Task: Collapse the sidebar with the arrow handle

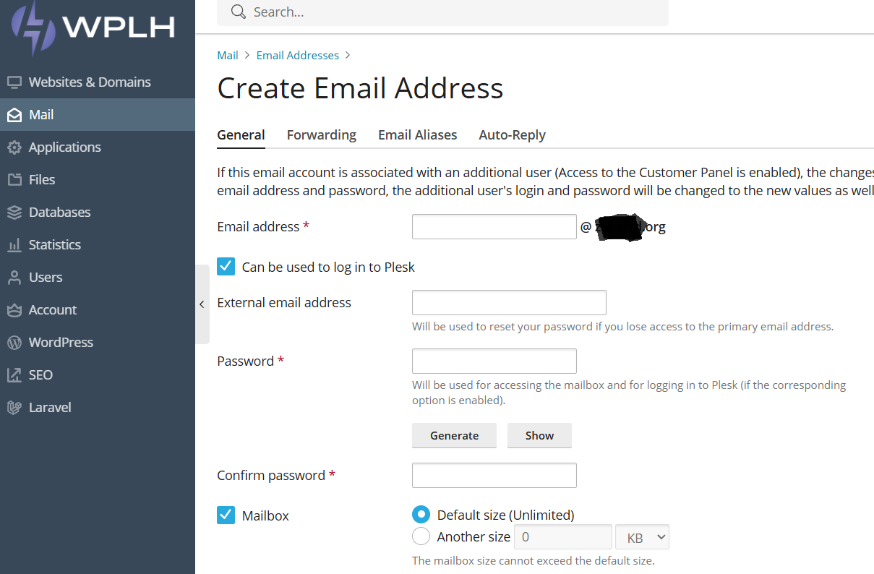Action: point(202,304)
